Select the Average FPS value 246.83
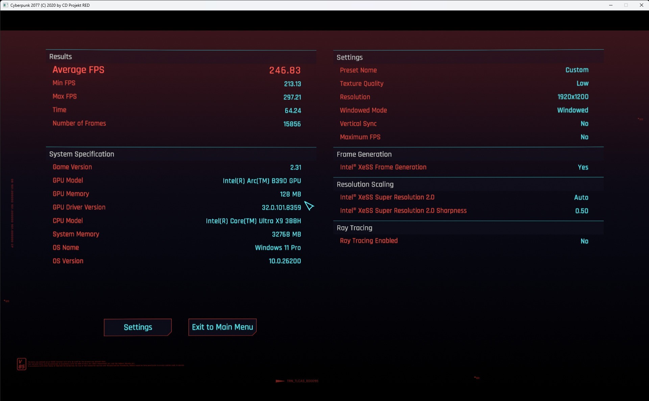649x401 pixels. 285,70
